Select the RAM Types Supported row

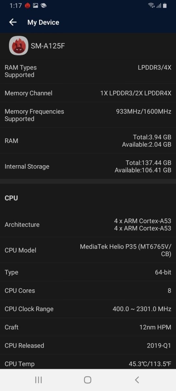pos(88,71)
